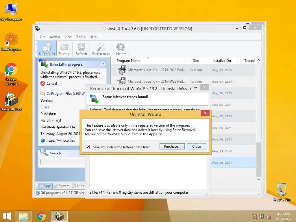Click the Close button in Uninstall Wizard
This screenshot has height=222, width=296.
pos(196,147)
